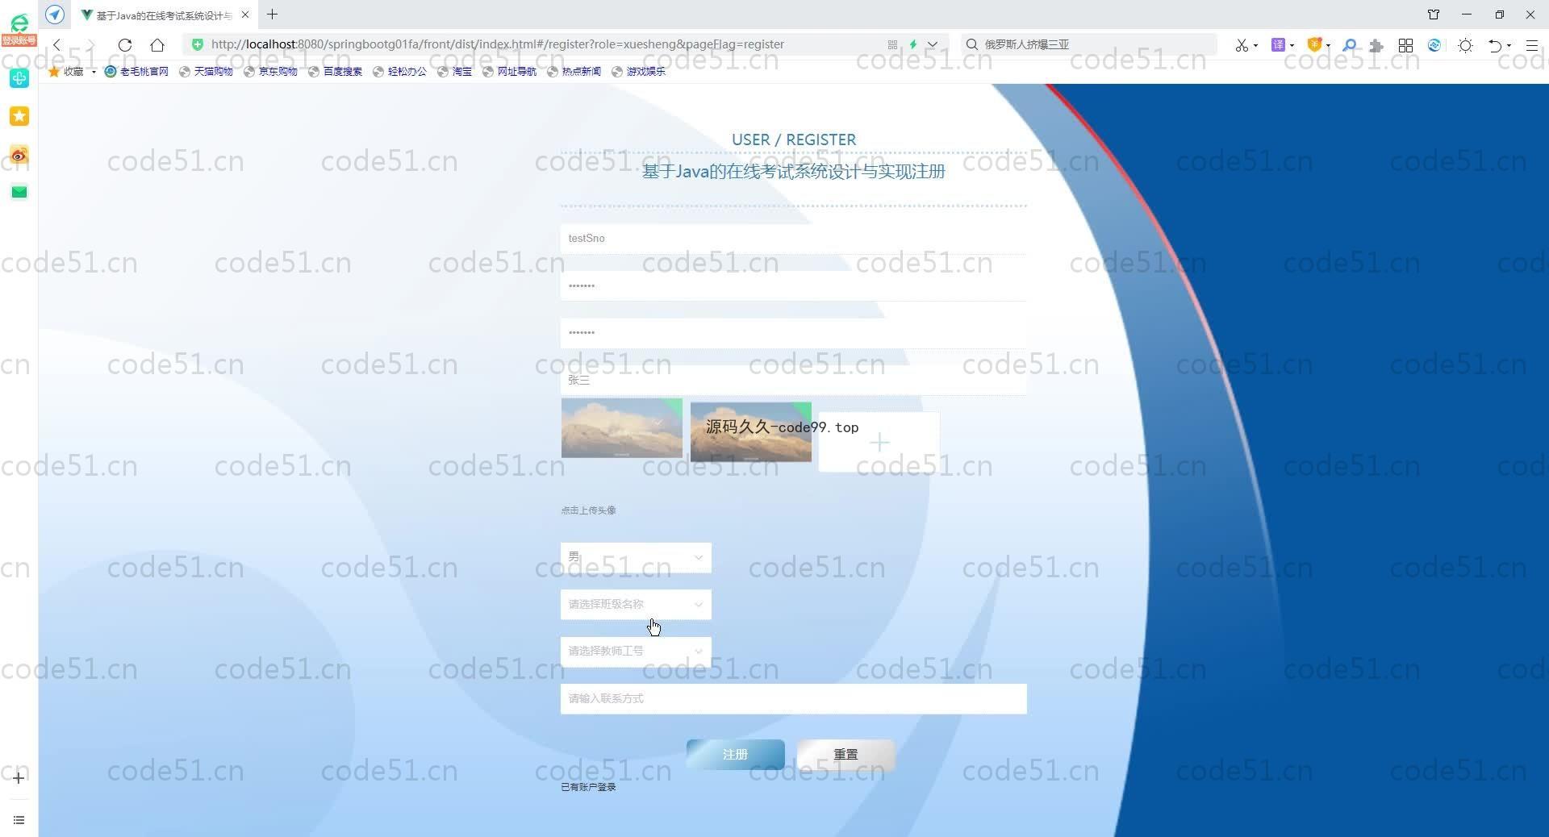Click the scissors screenshot tool icon
Viewport: 1549px width, 837px height.
tap(1242, 45)
